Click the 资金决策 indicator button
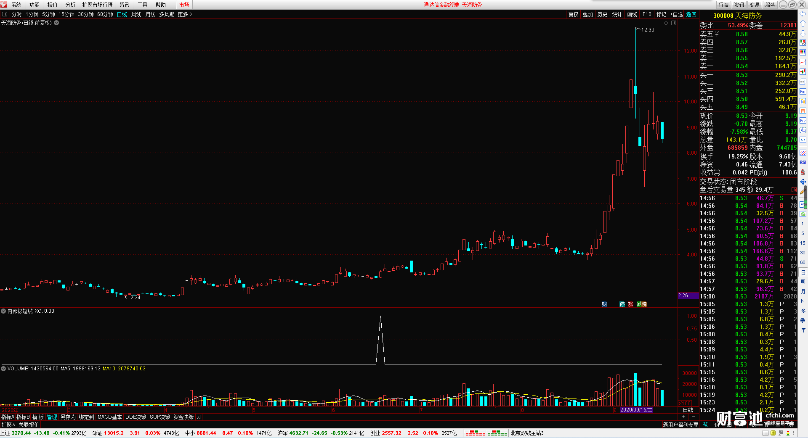Screen dimensions: 808x438 [183, 417]
